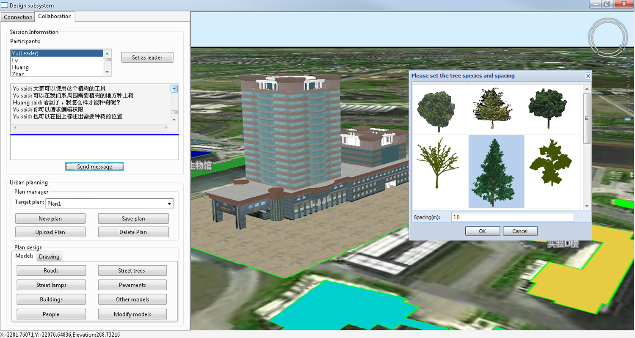Open the Target plan dropdown
Screen dimensions: 635x338
pos(169,203)
